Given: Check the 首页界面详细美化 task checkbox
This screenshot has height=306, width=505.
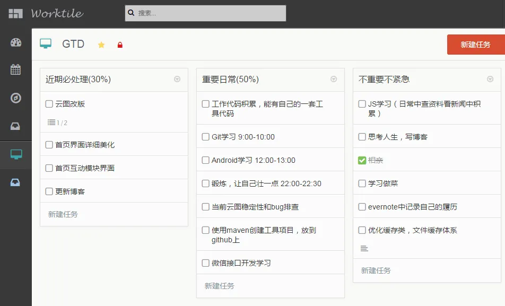Looking at the screenshot, I should click(49, 145).
